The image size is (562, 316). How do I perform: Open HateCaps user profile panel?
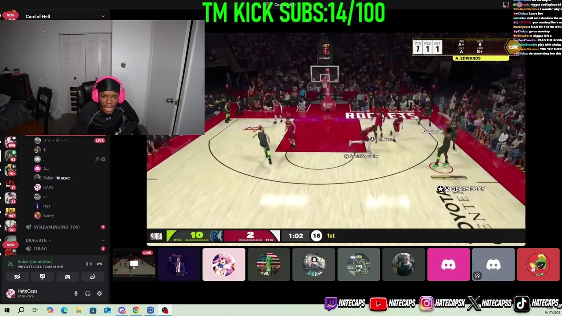pos(27,294)
